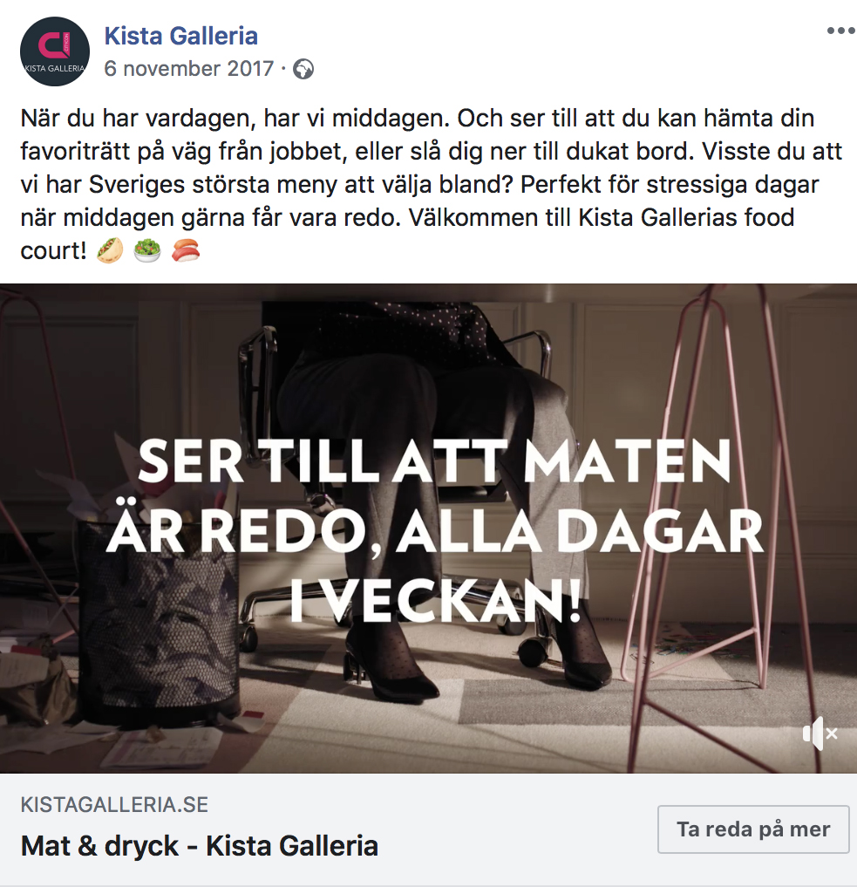Click the Ta reda på mer button

[753, 829]
